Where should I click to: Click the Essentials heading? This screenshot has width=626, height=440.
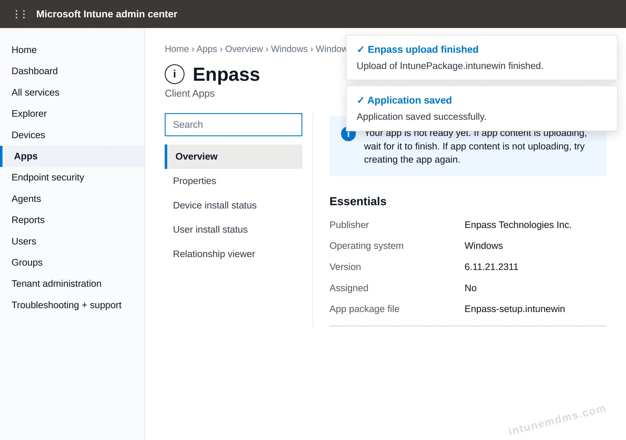358,201
